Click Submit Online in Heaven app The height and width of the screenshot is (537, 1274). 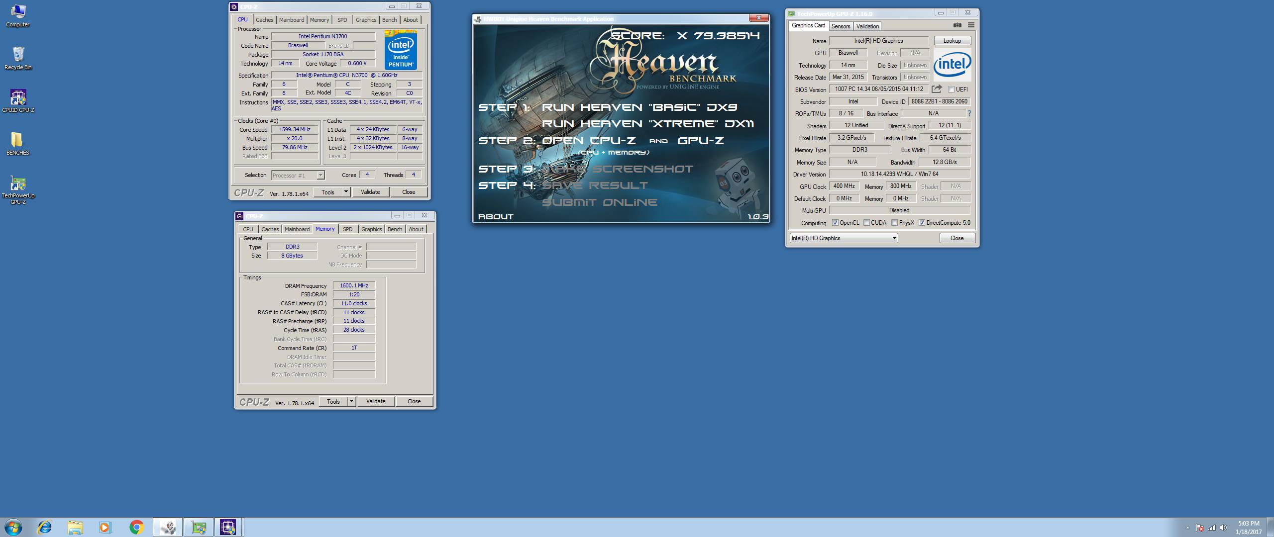599,202
